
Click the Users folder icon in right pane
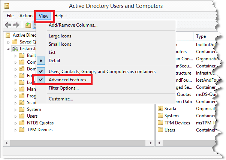click(160, 130)
